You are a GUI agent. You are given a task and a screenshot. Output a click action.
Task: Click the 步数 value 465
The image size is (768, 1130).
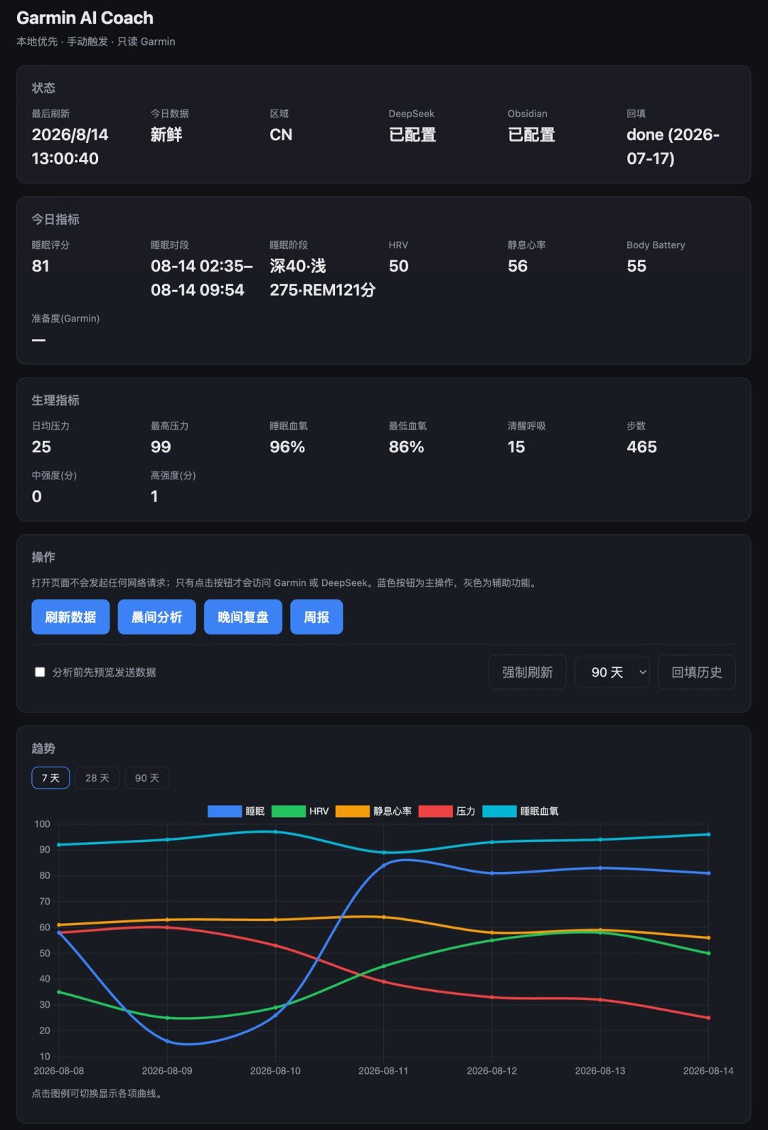[x=641, y=447]
